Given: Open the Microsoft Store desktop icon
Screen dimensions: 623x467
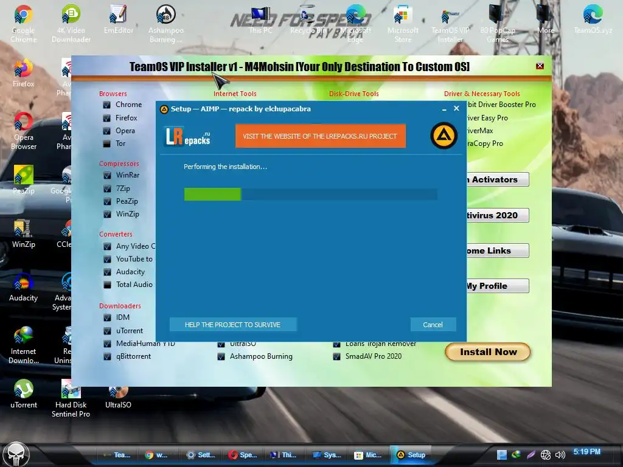Looking at the screenshot, I should pyautogui.click(x=403, y=24).
